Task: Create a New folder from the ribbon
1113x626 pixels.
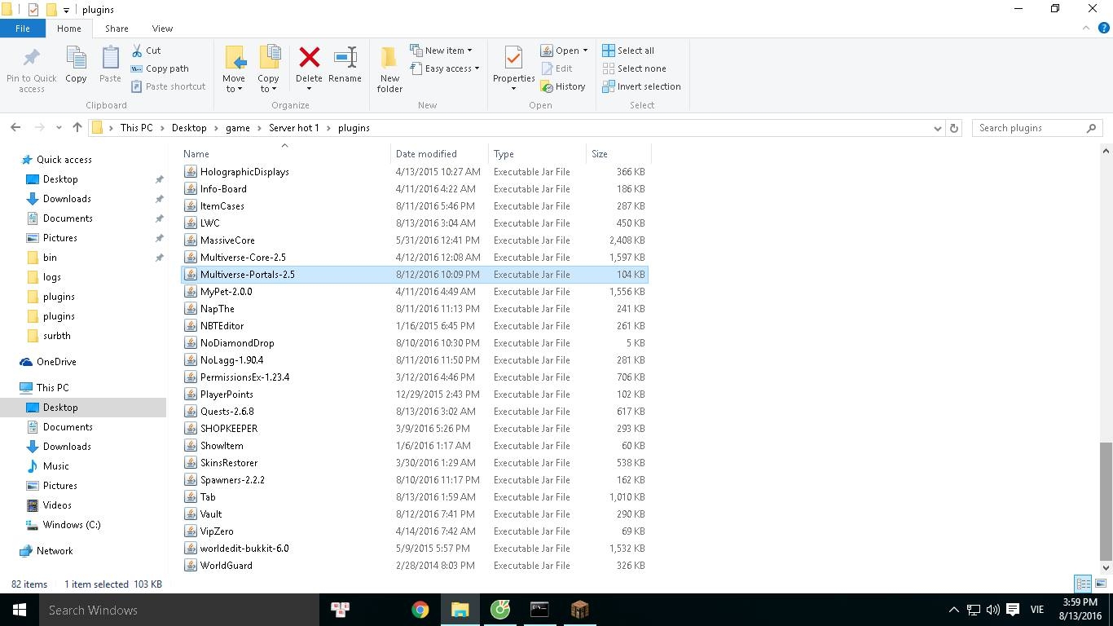Action: tap(389, 68)
